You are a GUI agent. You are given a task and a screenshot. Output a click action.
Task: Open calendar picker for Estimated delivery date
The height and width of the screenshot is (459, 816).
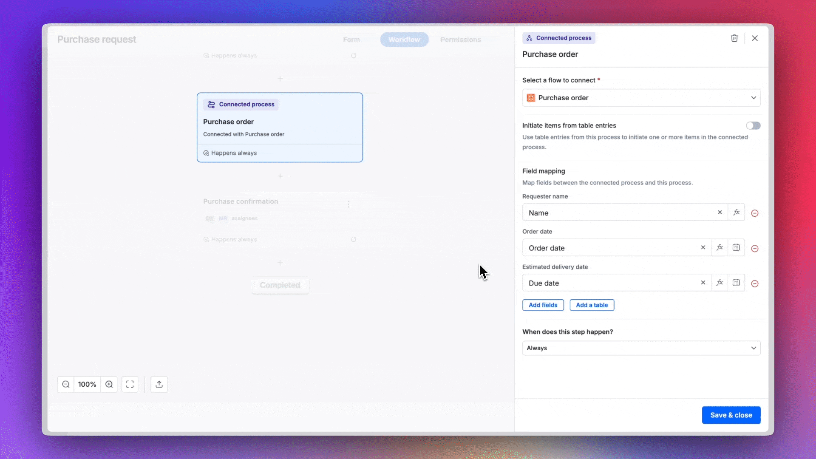click(x=736, y=283)
